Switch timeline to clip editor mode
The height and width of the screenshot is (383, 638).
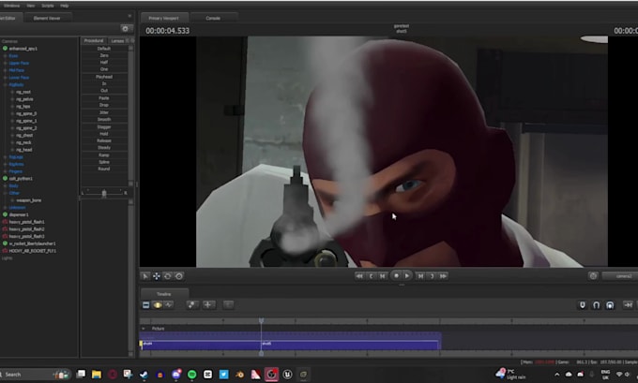click(x=146, y=305)
